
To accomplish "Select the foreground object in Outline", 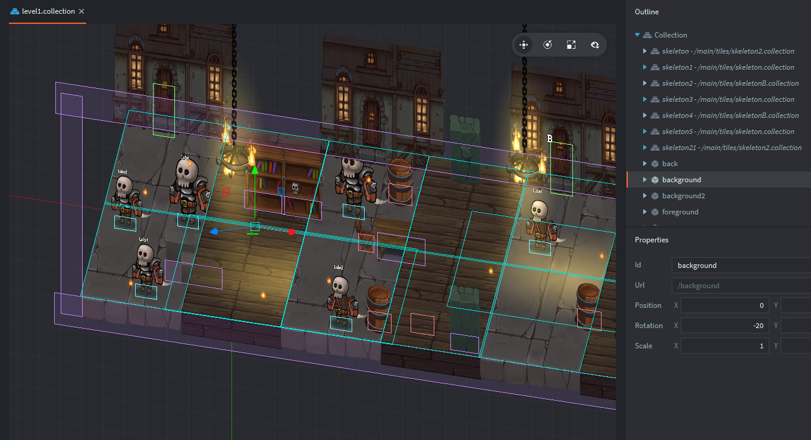I will [x=719, y=212].
